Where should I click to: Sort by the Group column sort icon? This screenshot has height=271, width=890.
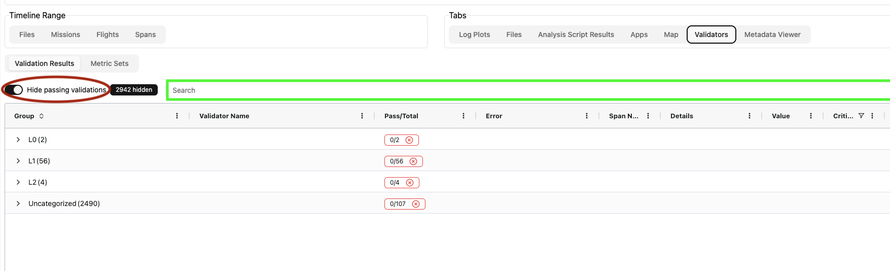(42, 116)
